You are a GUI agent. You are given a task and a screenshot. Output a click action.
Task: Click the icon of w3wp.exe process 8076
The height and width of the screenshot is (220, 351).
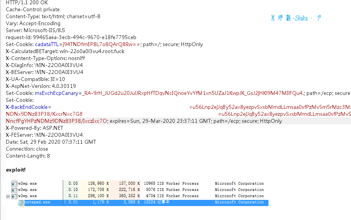[14, 190]
